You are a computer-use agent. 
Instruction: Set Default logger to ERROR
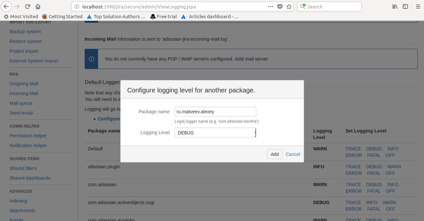pos(354,156)
